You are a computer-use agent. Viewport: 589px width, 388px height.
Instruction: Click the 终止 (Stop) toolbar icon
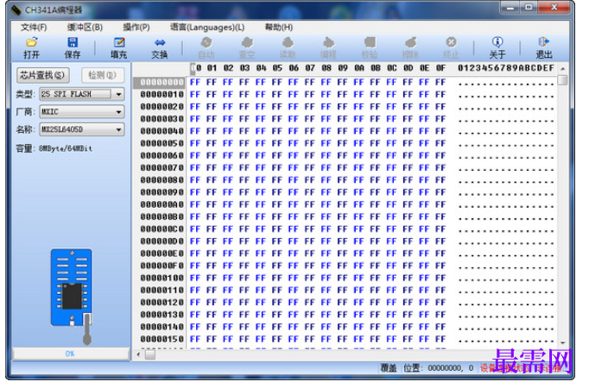pyautogui.click(x=451, y=42)
